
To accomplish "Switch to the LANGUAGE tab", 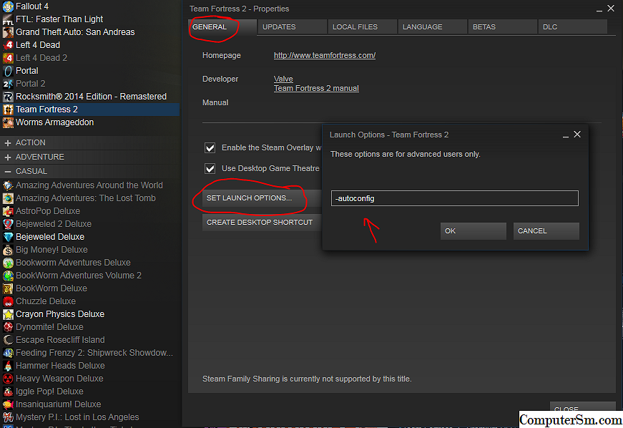I will coord(432,27).
